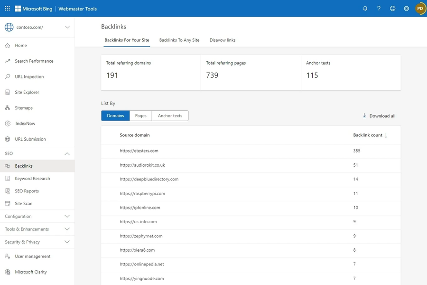The width and height of the screenshot is (427, 285).
Task: Open the Disavow links tab
Action: click(x=223, y=40)
